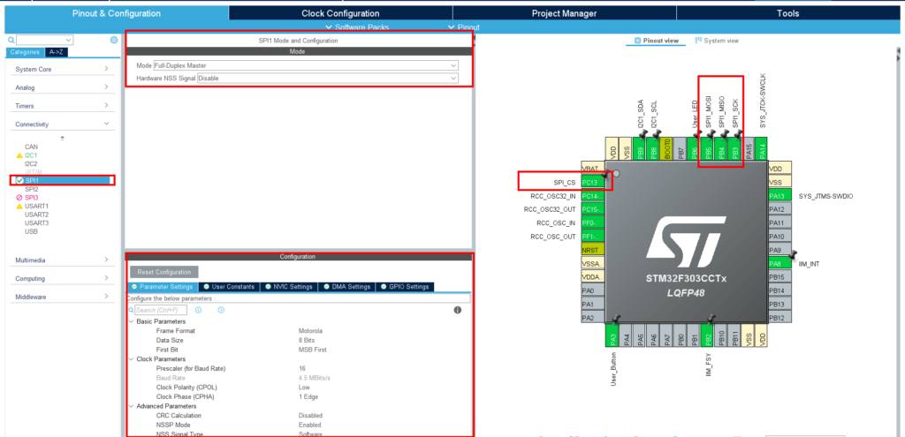Select I2C1 in the Connectivity list
Viewport: 905px width, 437px height.
[x=31, y=155]
